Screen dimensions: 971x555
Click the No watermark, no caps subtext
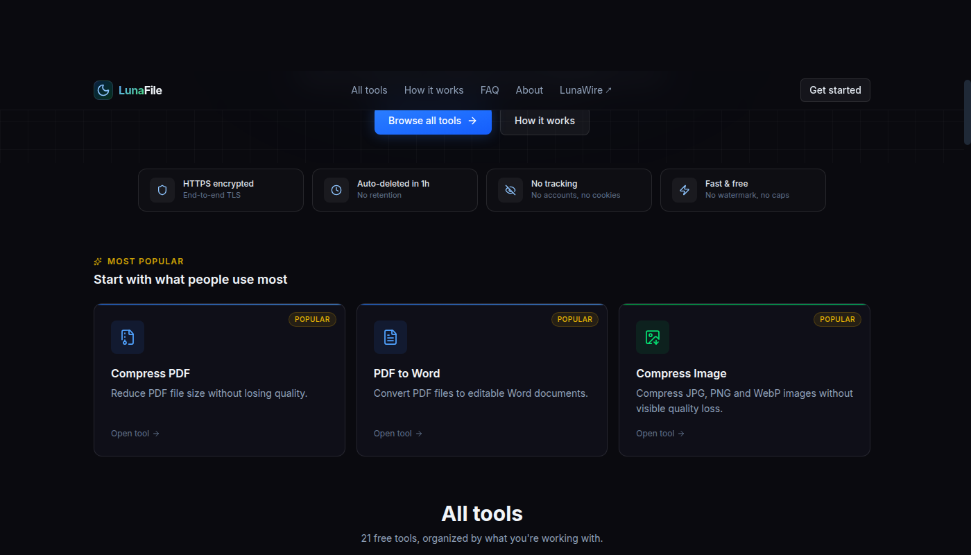point(747,196)
